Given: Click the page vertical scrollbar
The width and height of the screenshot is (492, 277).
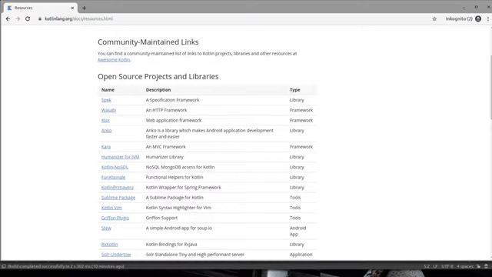Looking at the screenshot, I should pos(490,88).
